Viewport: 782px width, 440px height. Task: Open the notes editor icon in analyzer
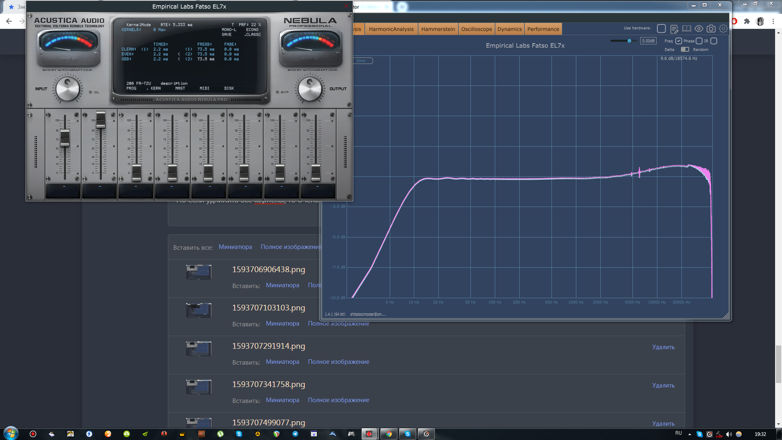coord(674,29)
